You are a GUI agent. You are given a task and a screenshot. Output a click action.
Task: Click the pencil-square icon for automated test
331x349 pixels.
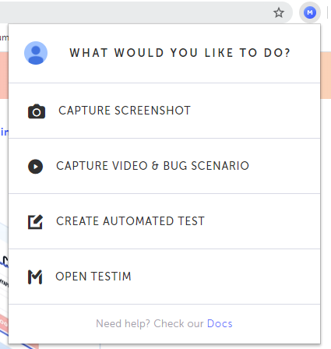[x=35, y=222]
